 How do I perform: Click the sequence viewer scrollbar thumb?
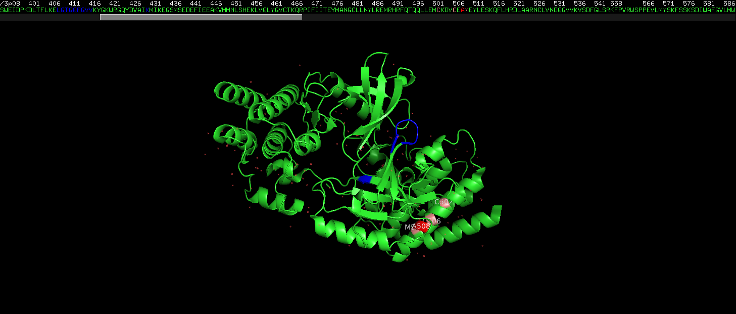201,17
